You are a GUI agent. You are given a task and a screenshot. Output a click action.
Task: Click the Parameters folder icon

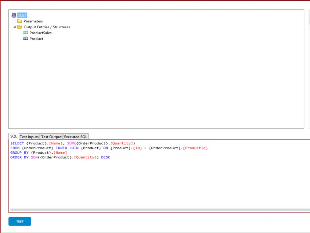[x=19, y=21]
